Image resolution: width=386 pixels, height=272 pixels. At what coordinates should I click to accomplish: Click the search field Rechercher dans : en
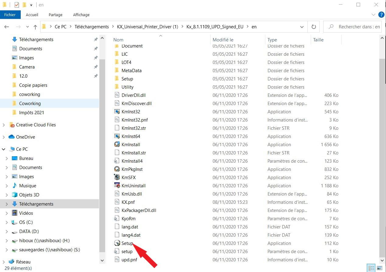point(356,27)
